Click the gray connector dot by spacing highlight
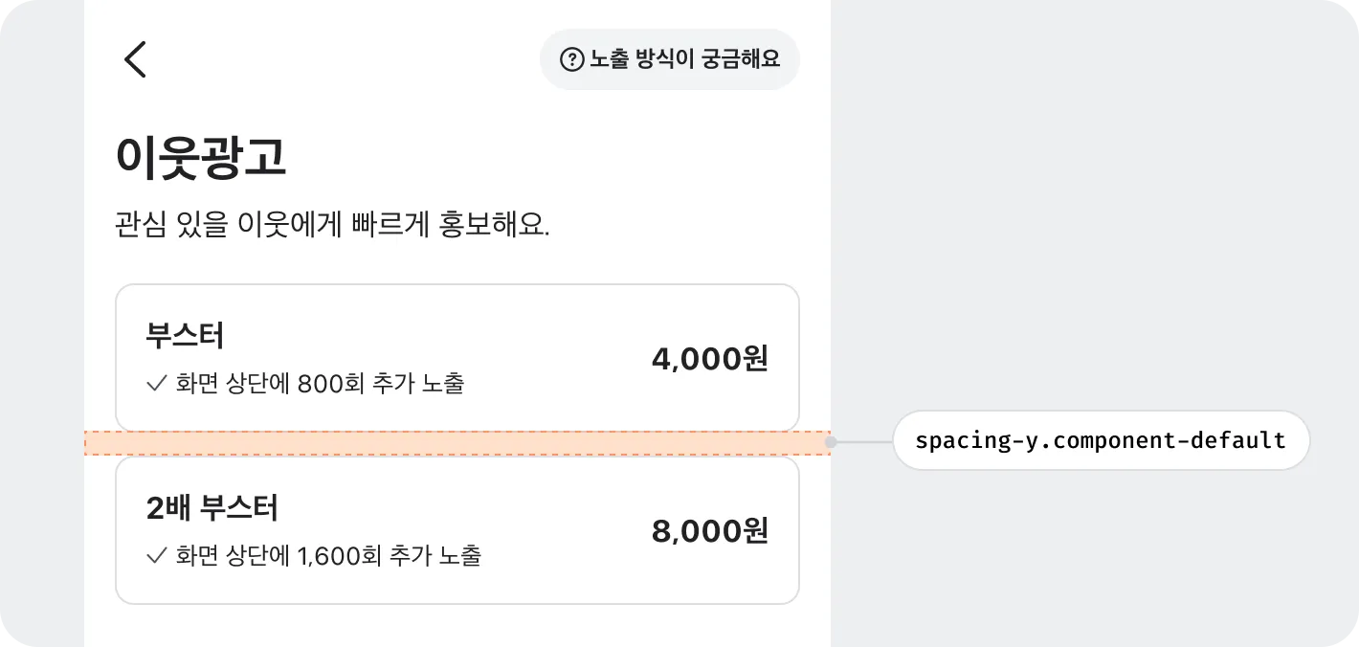Screen dimensions: 1359x647 click(831, 442)
